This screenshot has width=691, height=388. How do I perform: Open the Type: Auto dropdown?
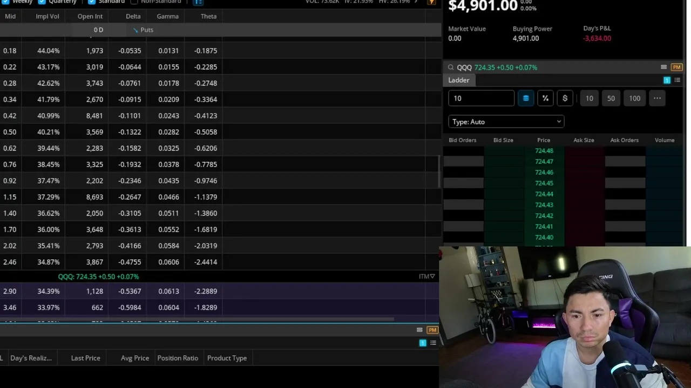(506, 122)
